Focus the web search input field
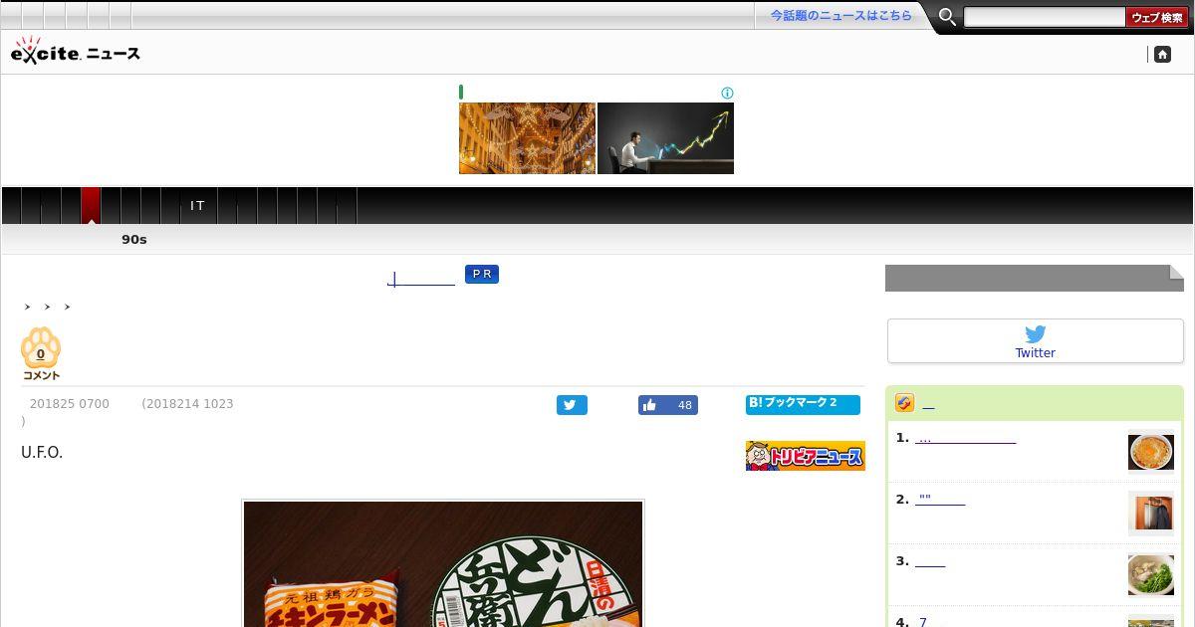Image resolution: width=1195 pixels, height=627 pixels. click(x=1045, y=18)
